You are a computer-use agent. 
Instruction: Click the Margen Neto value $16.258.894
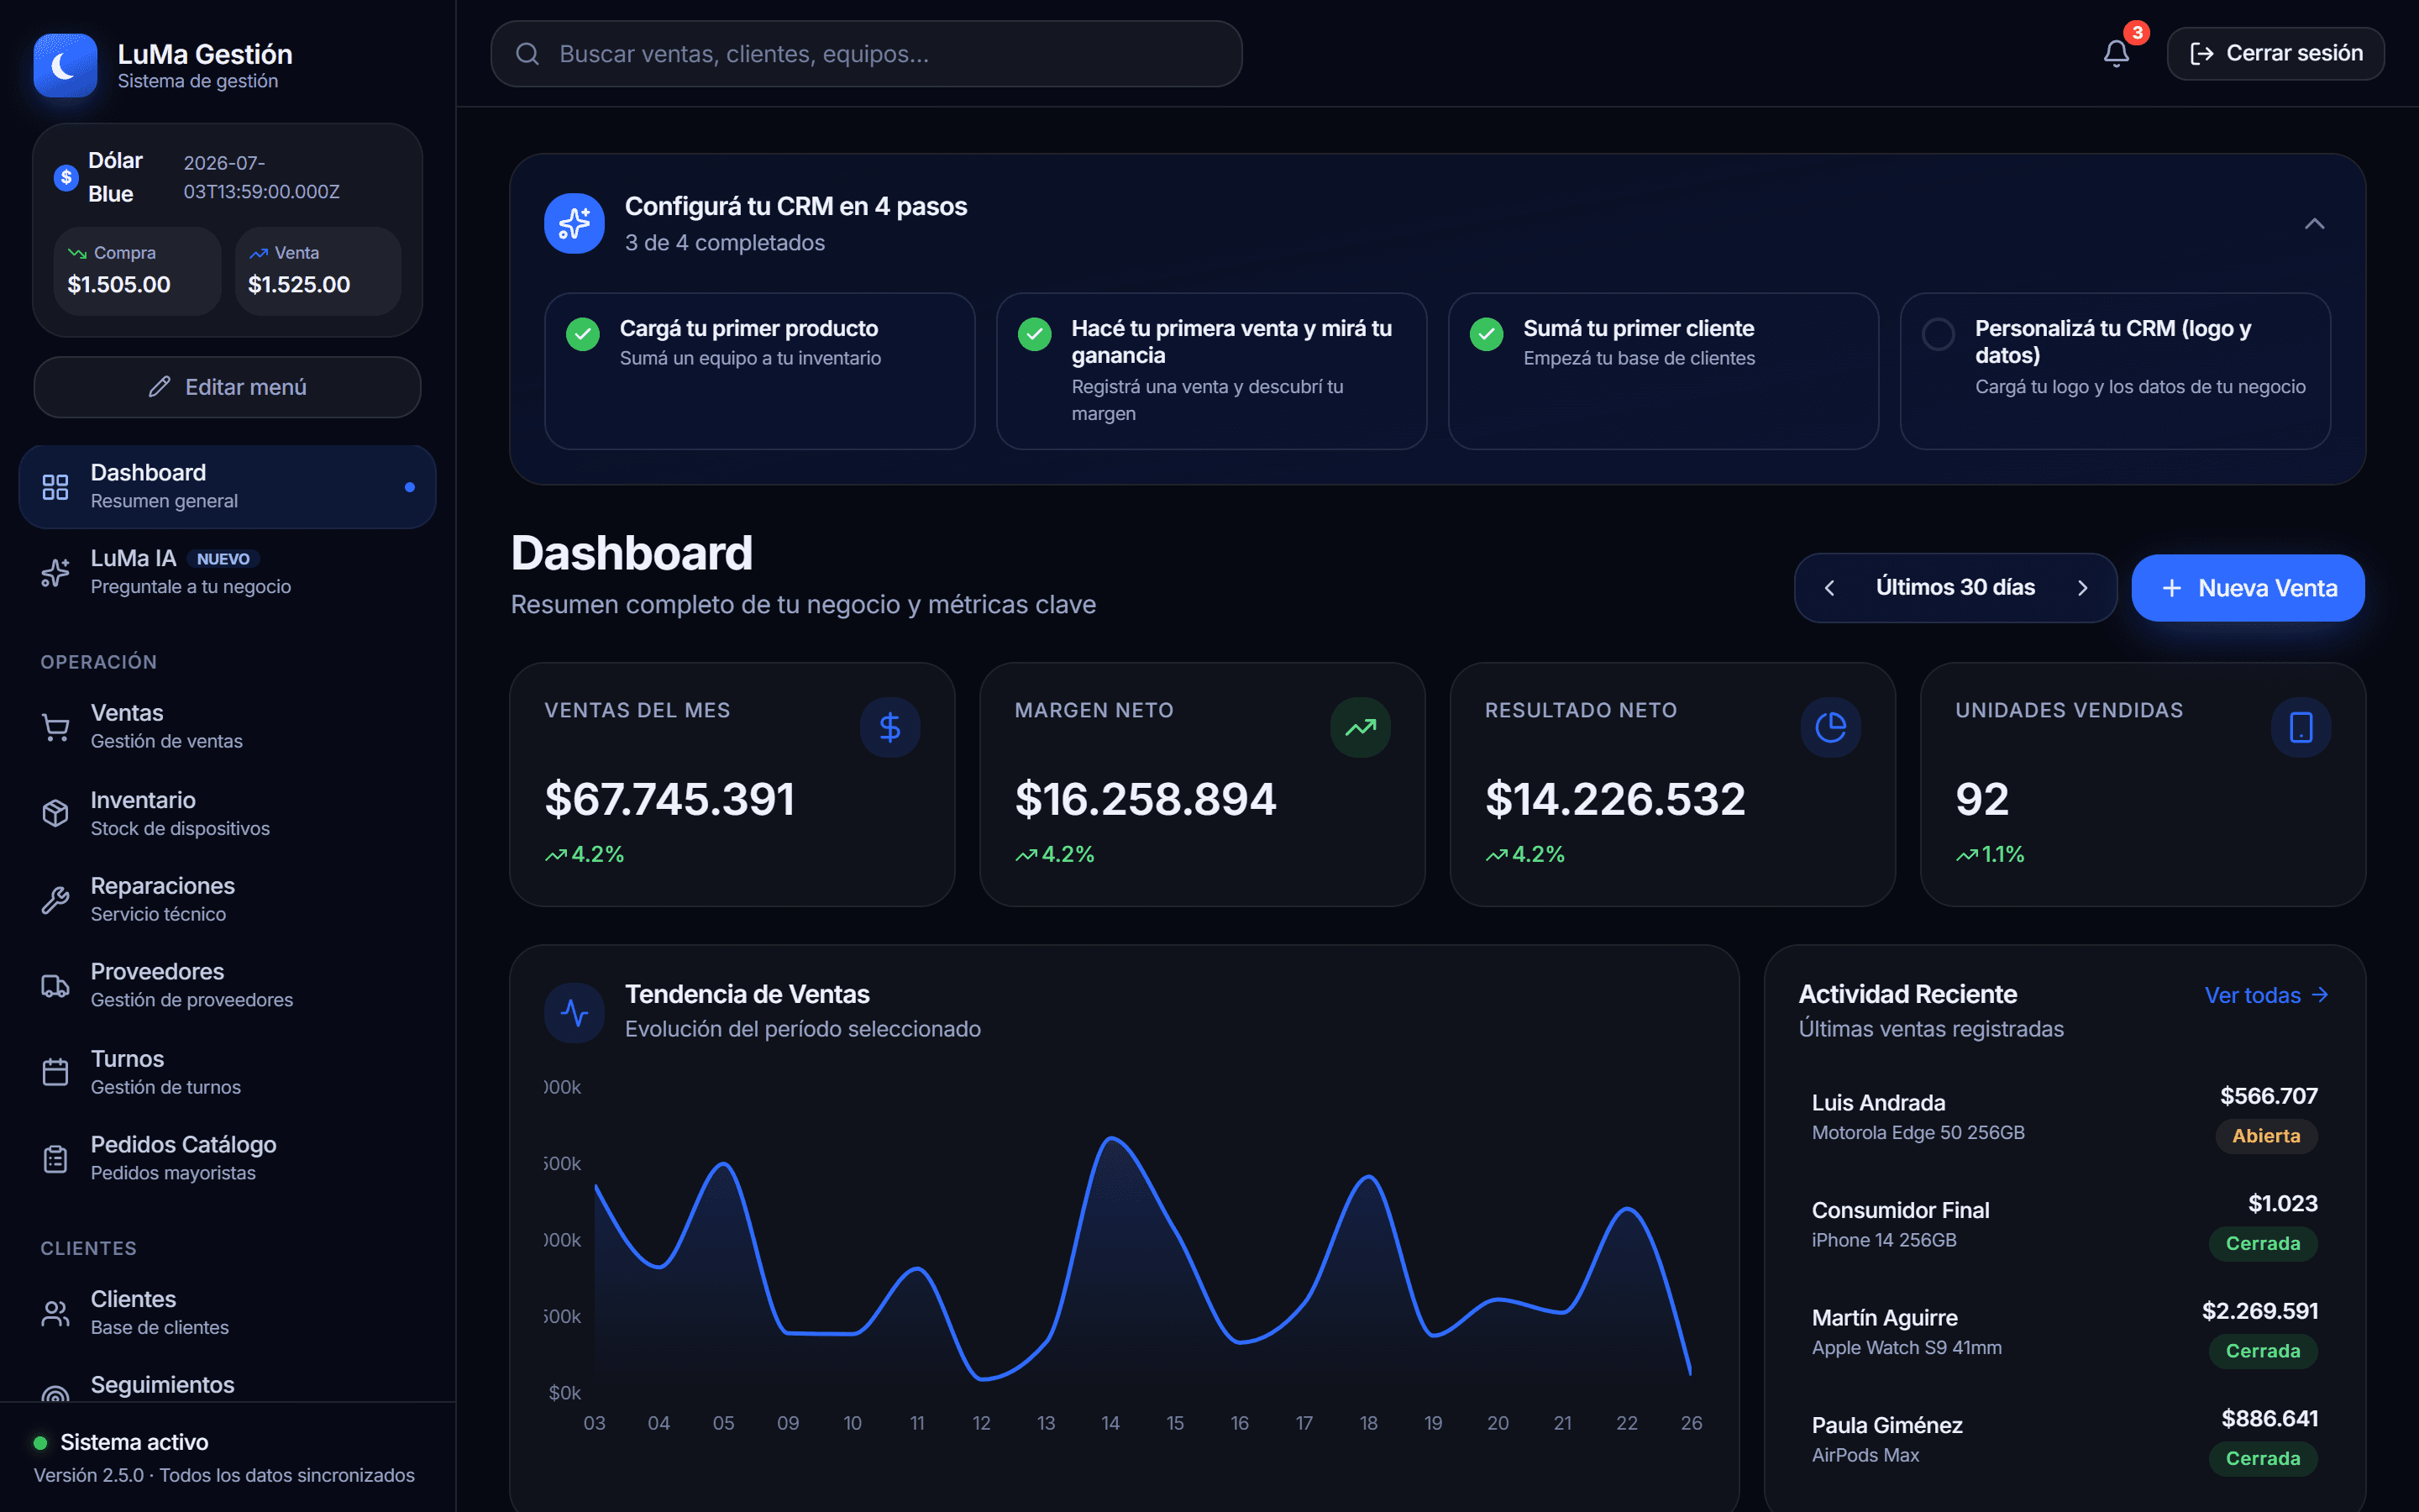(x=1146, y=799)
